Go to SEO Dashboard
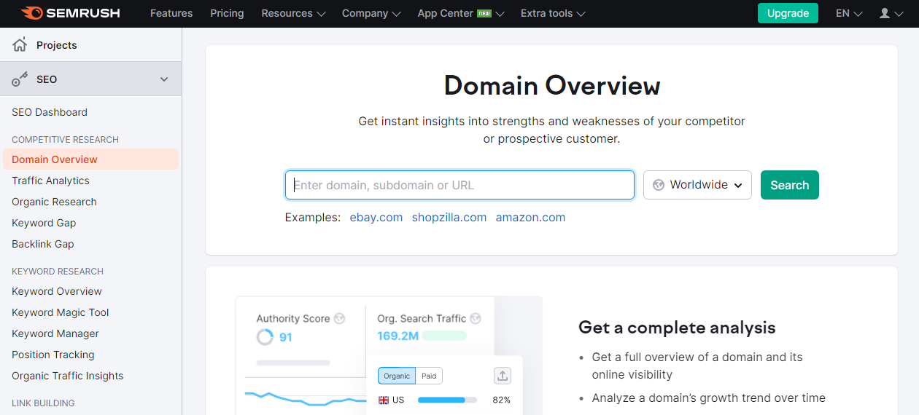The width and height of the screenshot is (919, 415). click(50, 112)
